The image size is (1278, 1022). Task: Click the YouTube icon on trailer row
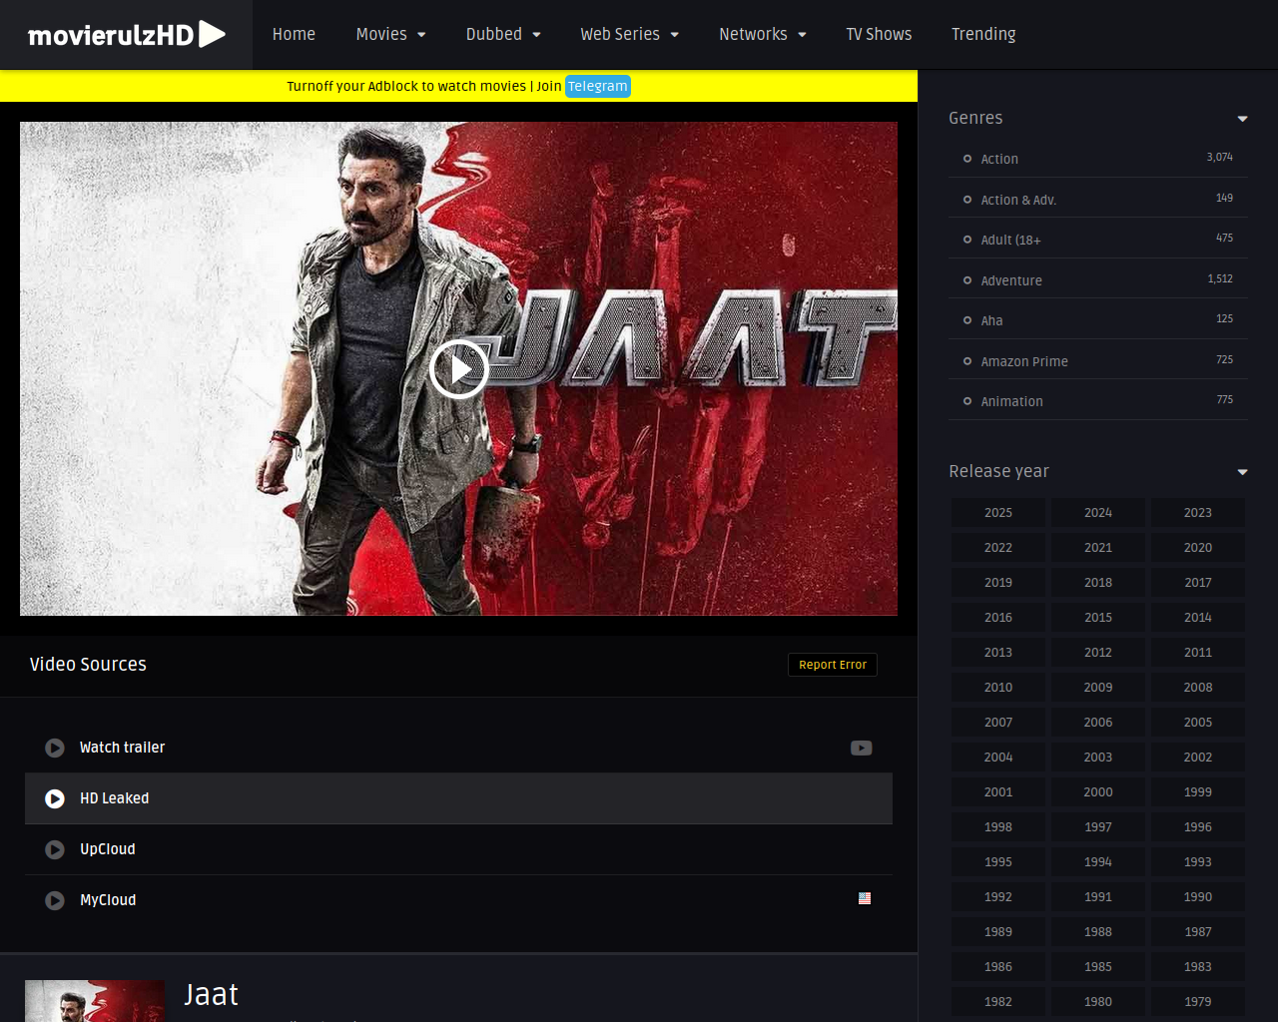[x=861, y=748]
